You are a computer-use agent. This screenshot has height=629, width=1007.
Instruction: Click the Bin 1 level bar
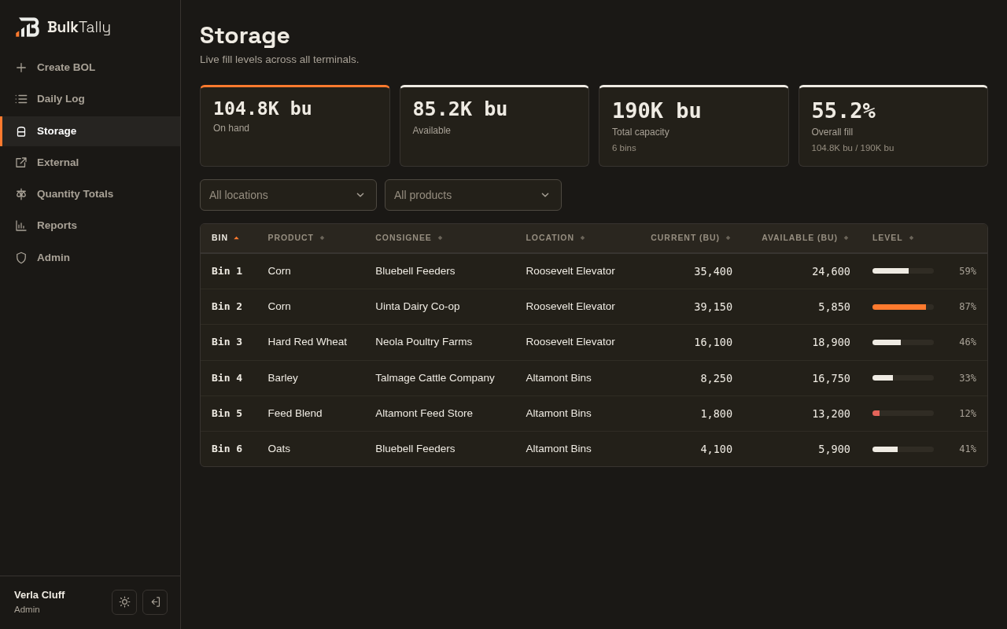[x=903, y=271]
